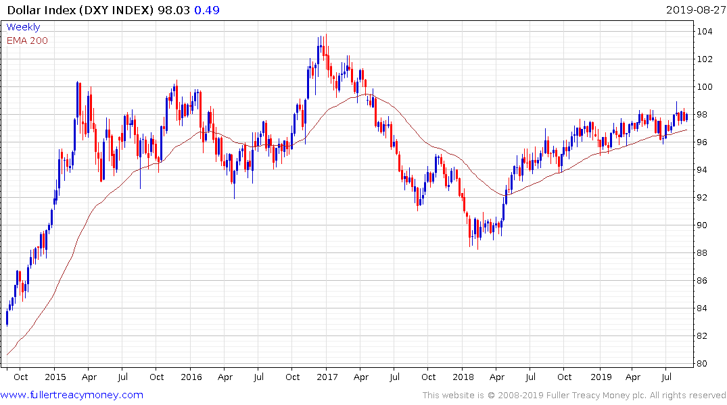The image size is (727, 405).
Task: Click the blue '0.49' change value
Action: tap(207, 10)
